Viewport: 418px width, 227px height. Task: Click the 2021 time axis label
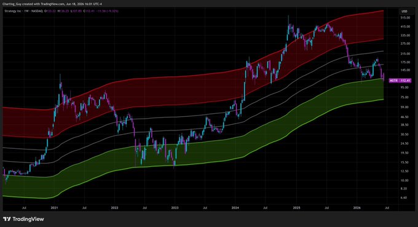coord(54,207)
